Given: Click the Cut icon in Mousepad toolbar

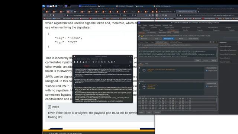Looking at the screenshot, I should pyautogui.click(x=99, y=62).
